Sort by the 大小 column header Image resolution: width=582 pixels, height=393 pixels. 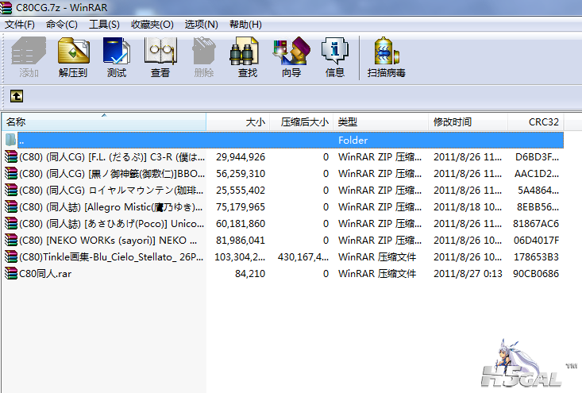[x=238, y=121]
